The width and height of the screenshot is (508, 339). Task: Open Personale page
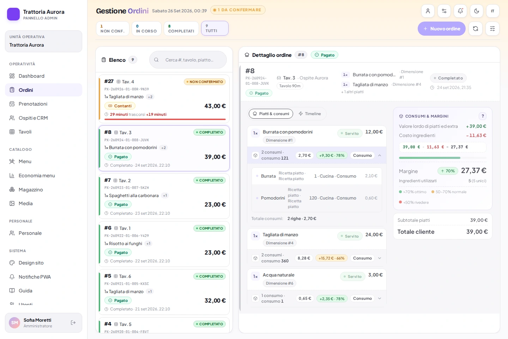coord(43,233)
